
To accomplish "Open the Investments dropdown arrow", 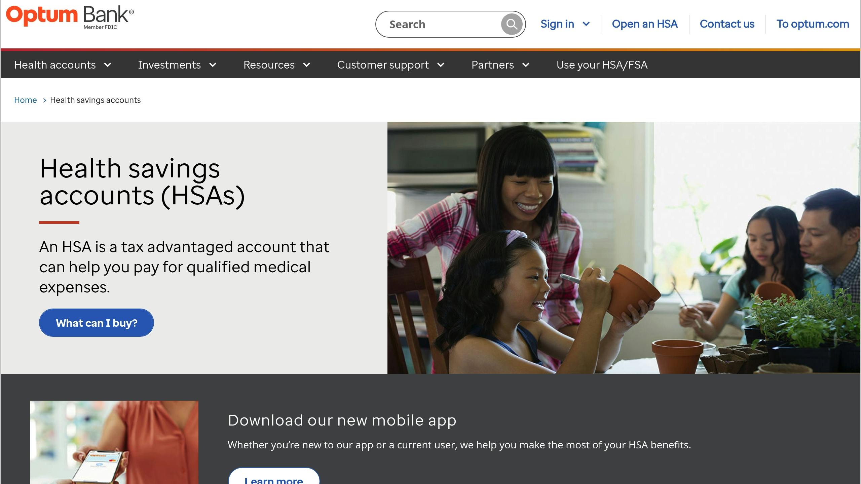I will (x=213, y=65).
